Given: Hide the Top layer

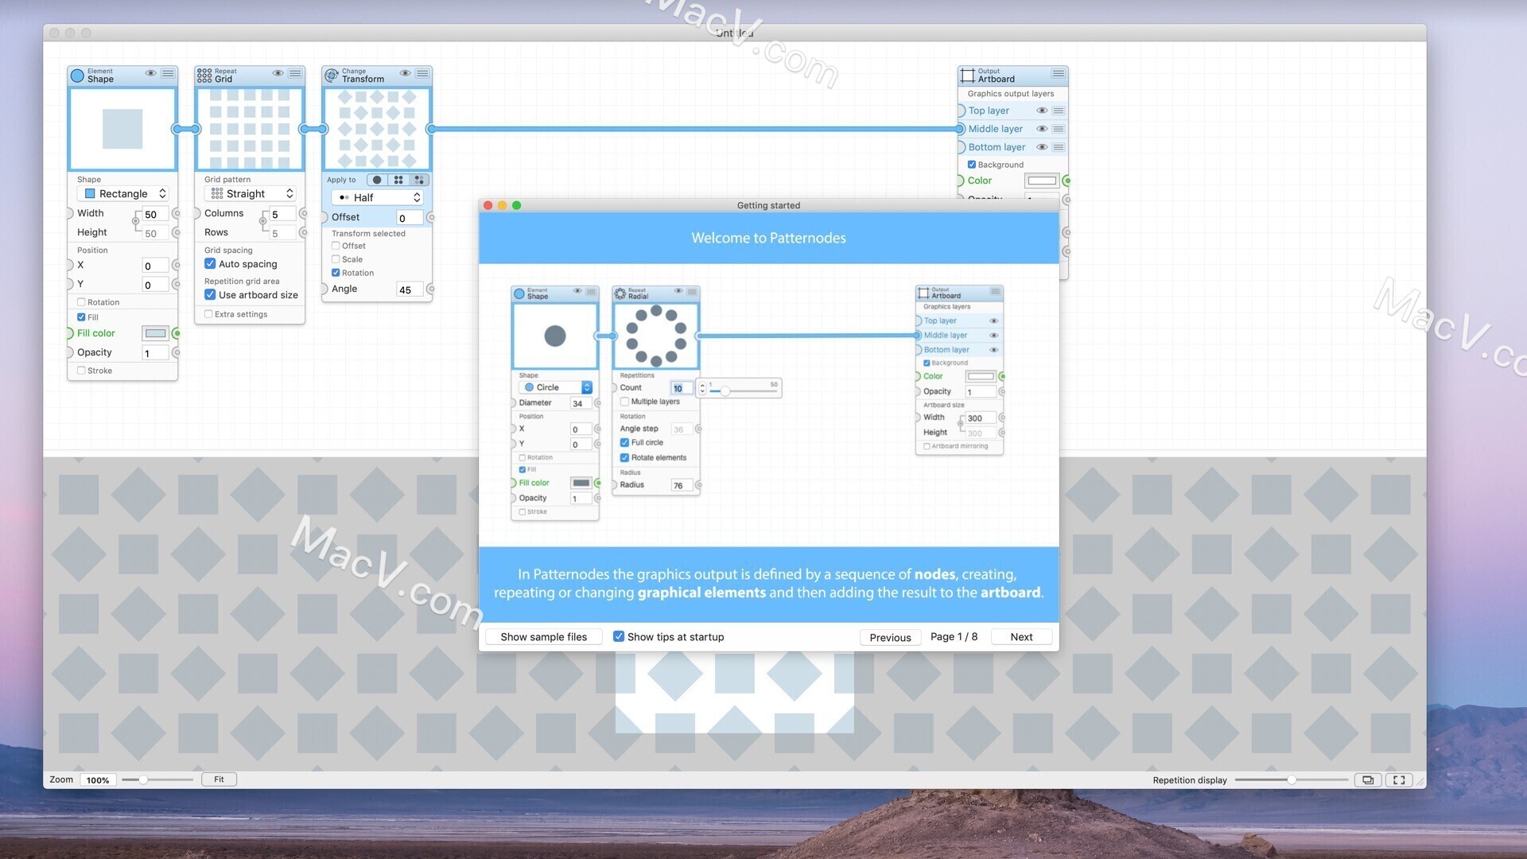Looking at the screenshot, I should click(1042, 111).
